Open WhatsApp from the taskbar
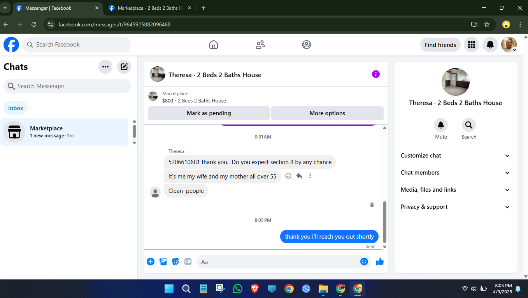Viewport: 528px width, 298px height. point(238,289)
